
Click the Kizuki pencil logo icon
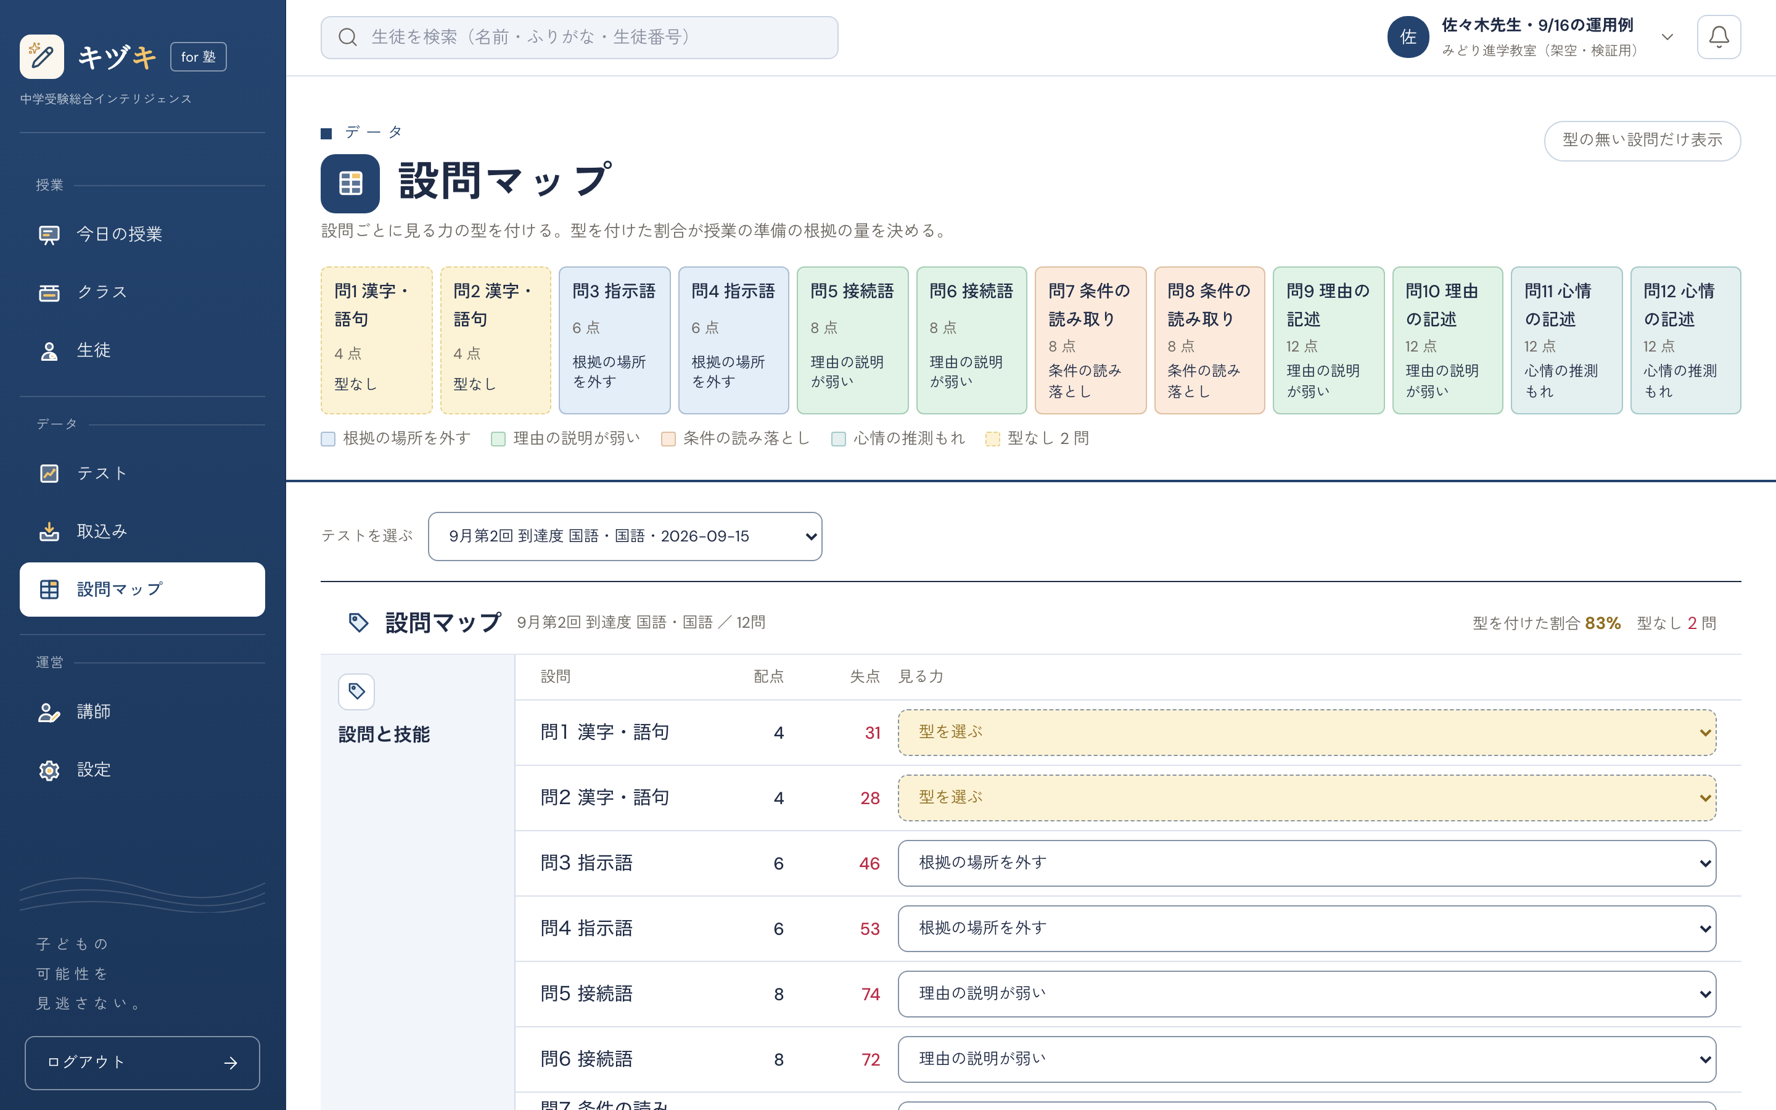click(42, 57)
